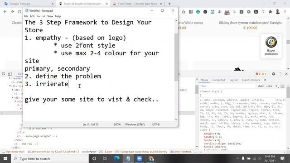Click the volume icon in system tray
This screenshot has height=163, width=290.
click(259, 158)
